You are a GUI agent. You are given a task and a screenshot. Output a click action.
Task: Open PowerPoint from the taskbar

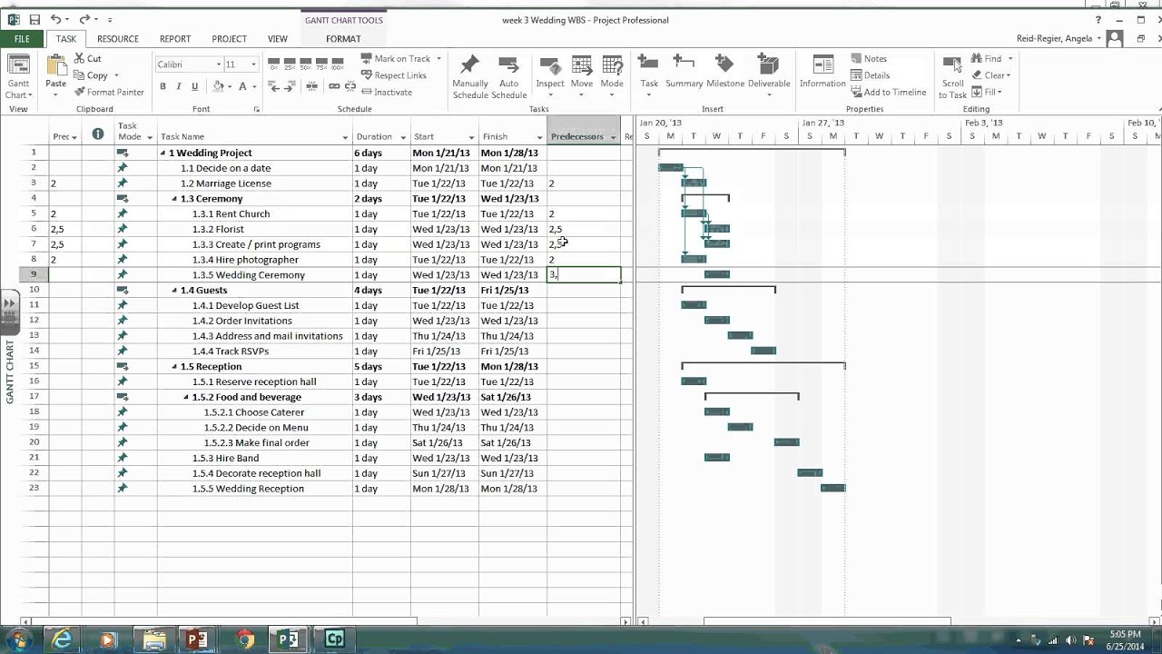[x=197, y=639]
